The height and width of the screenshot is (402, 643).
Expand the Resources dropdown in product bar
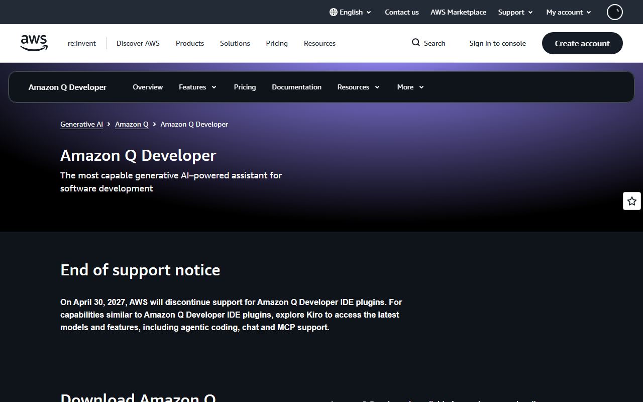(x=358, y=87)
